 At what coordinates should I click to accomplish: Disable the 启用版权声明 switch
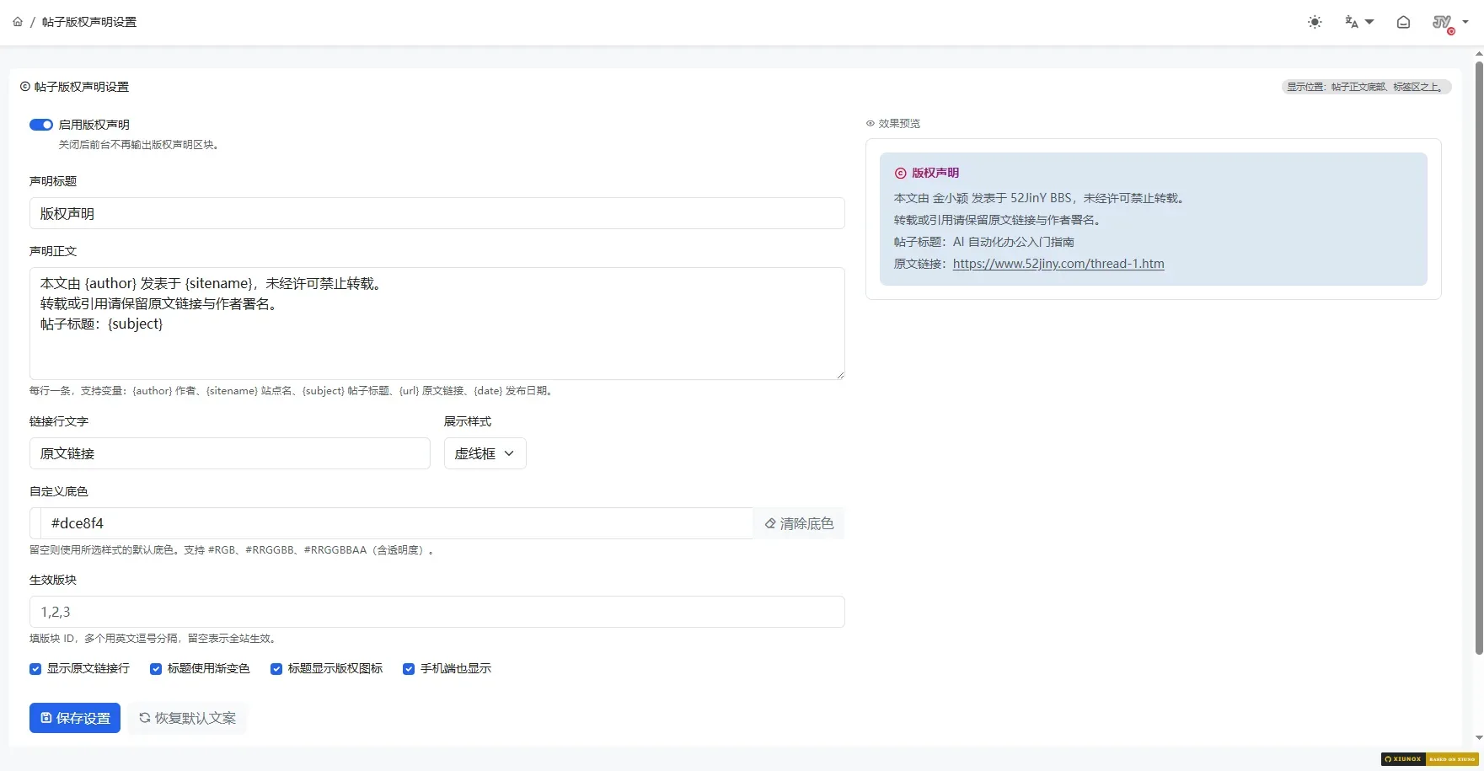click(41, 125)
